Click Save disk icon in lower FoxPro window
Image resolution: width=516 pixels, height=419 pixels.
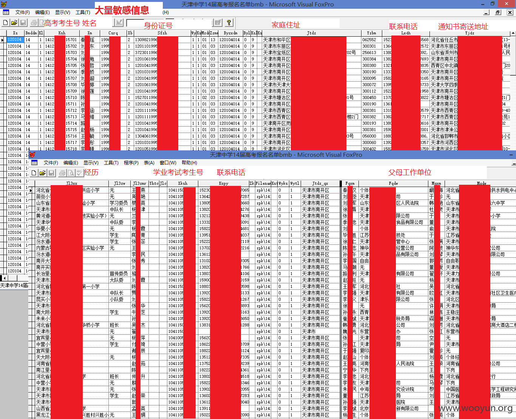[x=51, y=173]
